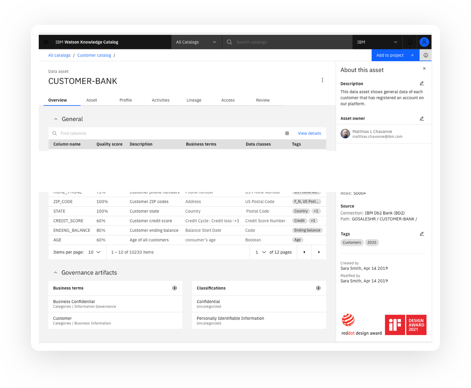Open the column settings icon
This screenshot has width=471, height=388.
287,133
